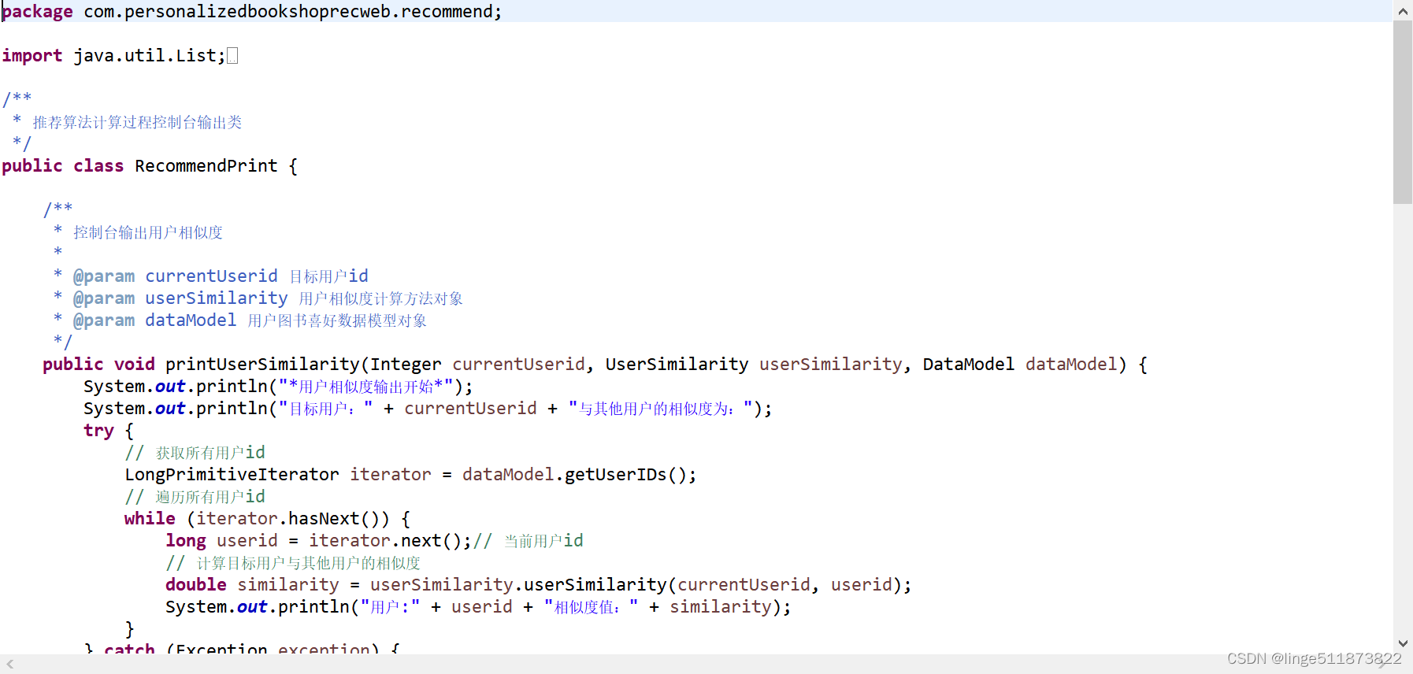Viewport: 1413px width, 674px height.
Task: Click '@param userSimilarity' in the Javadoc
Action: [180, 298]
